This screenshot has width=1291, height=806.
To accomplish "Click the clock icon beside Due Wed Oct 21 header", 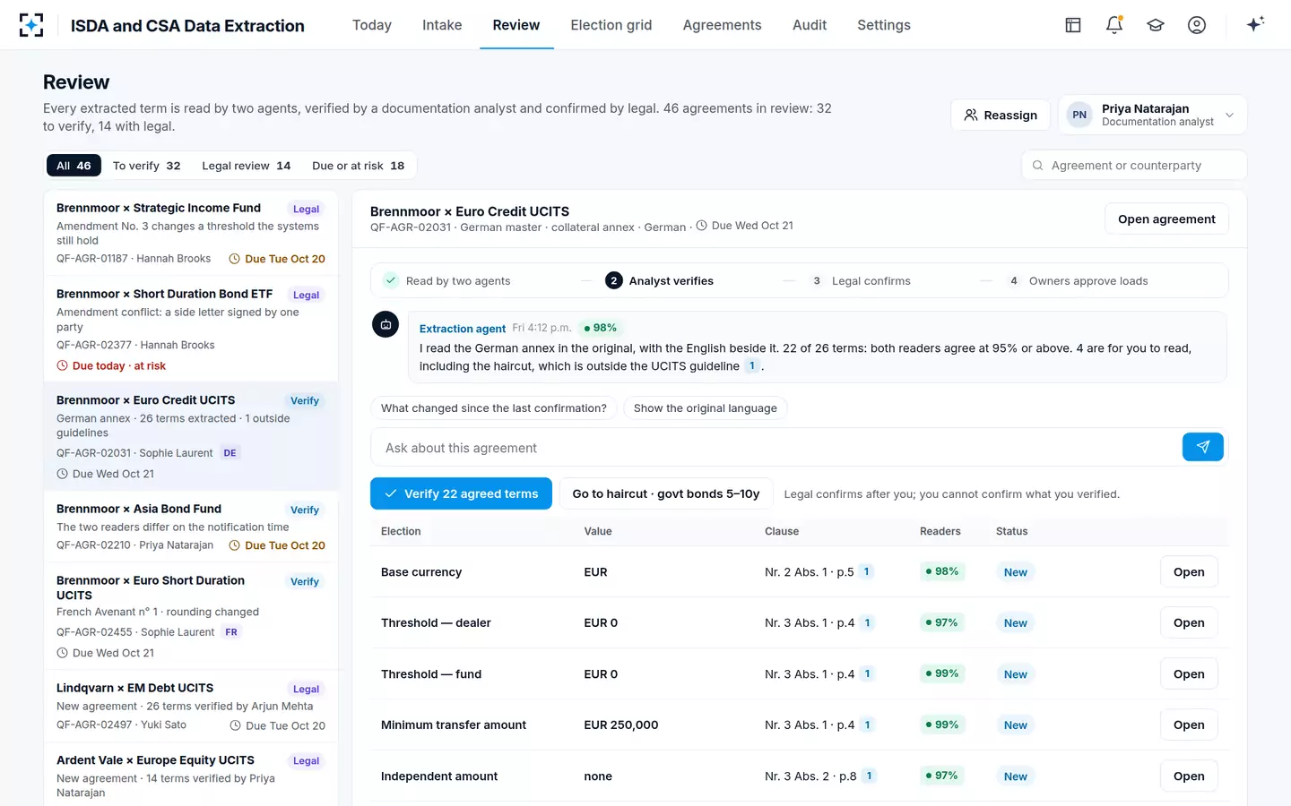I will [x=702, y=226].
